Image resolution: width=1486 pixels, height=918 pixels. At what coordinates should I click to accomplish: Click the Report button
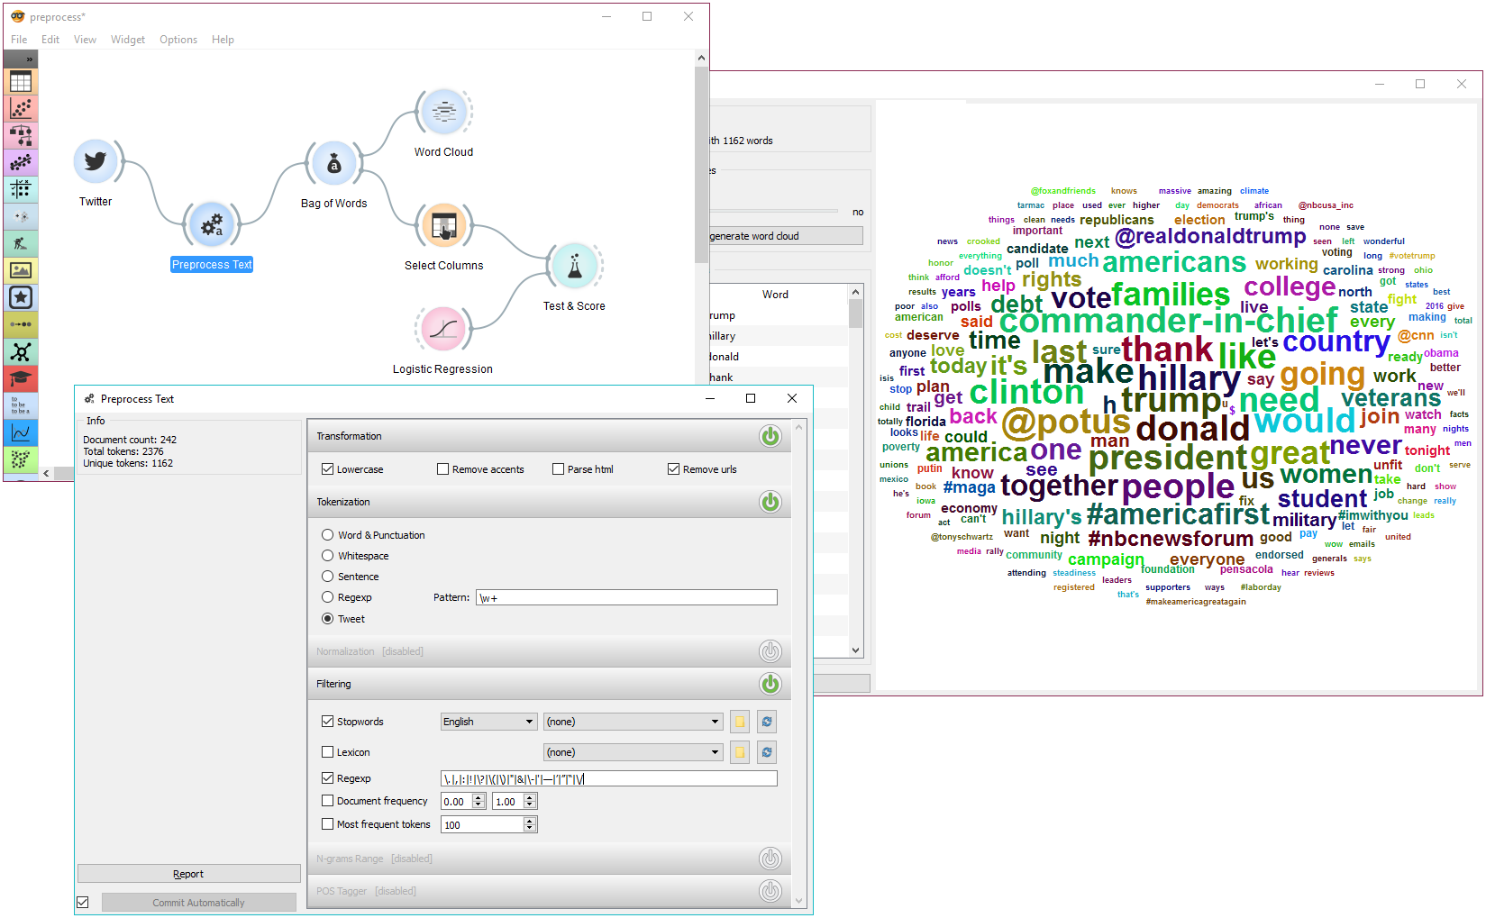click(188, 874)
